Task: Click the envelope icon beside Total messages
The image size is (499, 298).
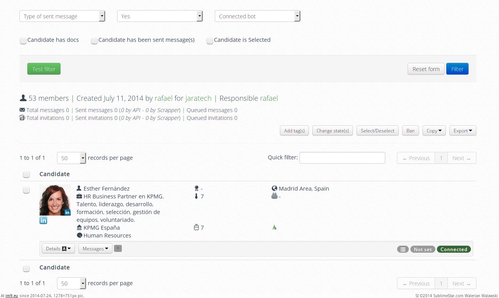Action: pos(22,110)
